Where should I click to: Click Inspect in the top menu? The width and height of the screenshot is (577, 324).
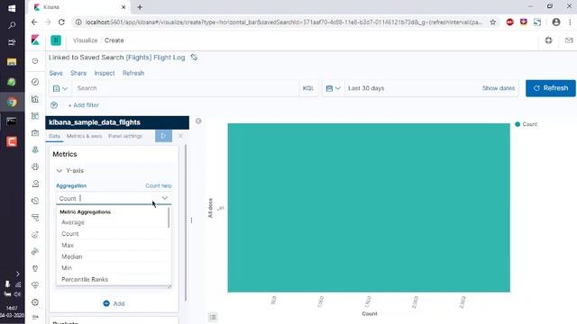[x=105, y=73]
